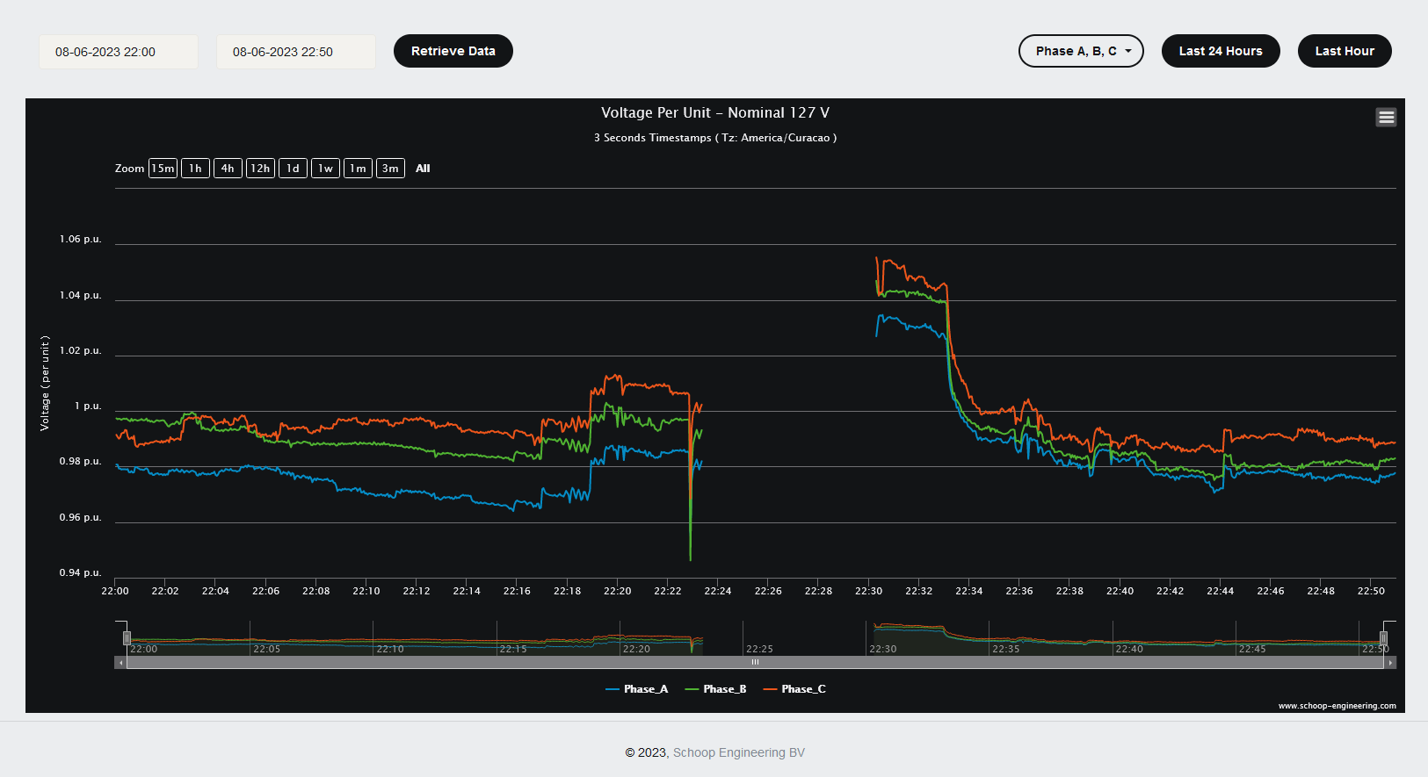
Task: Set zoom range to 15m
Action: click(x=163, y=169)
